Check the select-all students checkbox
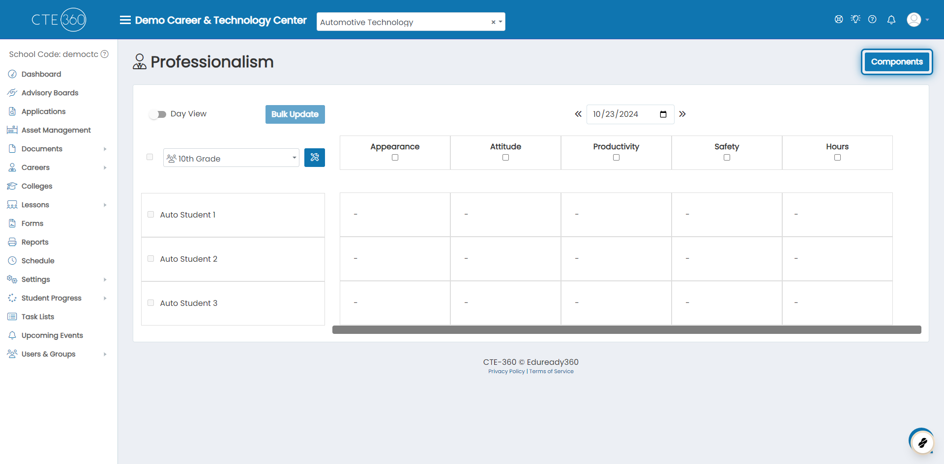 pyautogui.click(x=150, y=157)
